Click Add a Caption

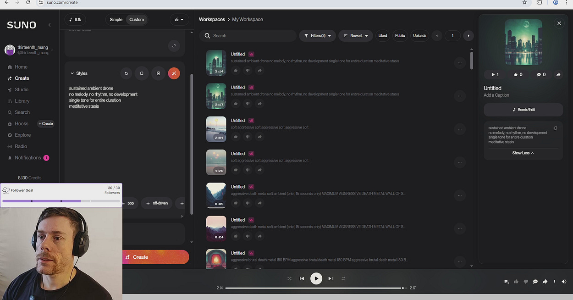pyautogui.click(x=496, y=95)
